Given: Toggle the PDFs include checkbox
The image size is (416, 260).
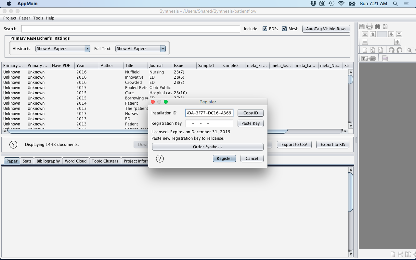Looking at the screenshot, I should click(265, 29).
